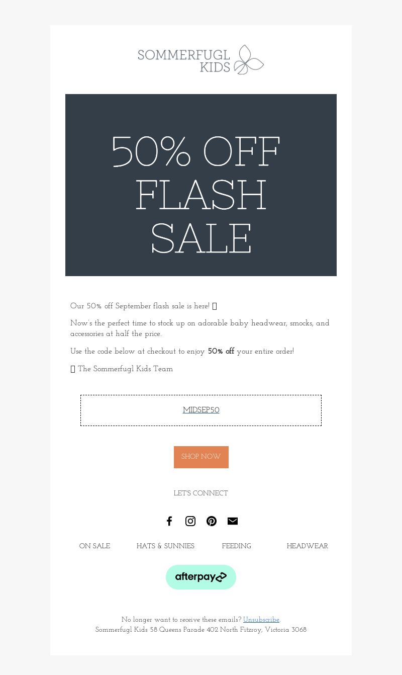Click the MIDSEP50 coupon code link
Screen dimensions: 402x675
[201, 410]
